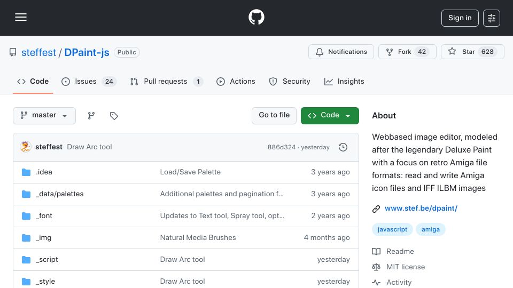Visit www.stef.be/dpaint/ website link

click(x=421, y=209)
